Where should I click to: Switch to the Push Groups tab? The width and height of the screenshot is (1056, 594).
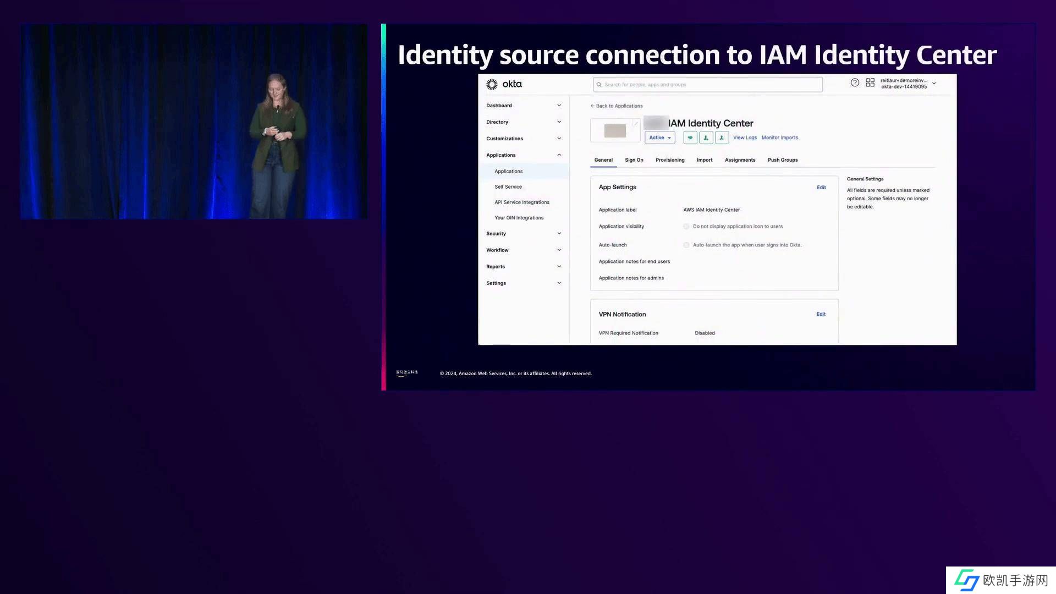(783, 160)
